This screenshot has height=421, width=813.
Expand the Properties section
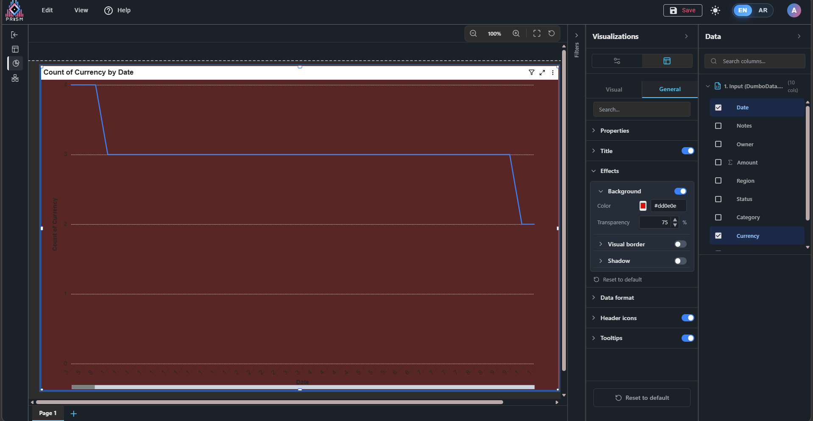coord(615,131)
